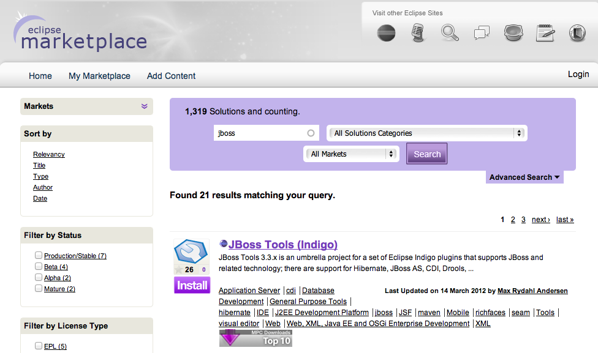Click the notepad with pencil icon

pyautogui.click(x=545, y=32)
